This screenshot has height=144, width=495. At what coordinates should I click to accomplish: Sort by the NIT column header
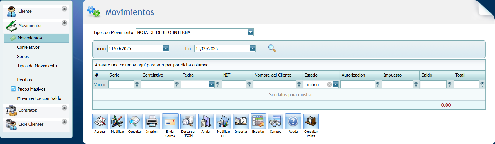(x=236, y=75)
